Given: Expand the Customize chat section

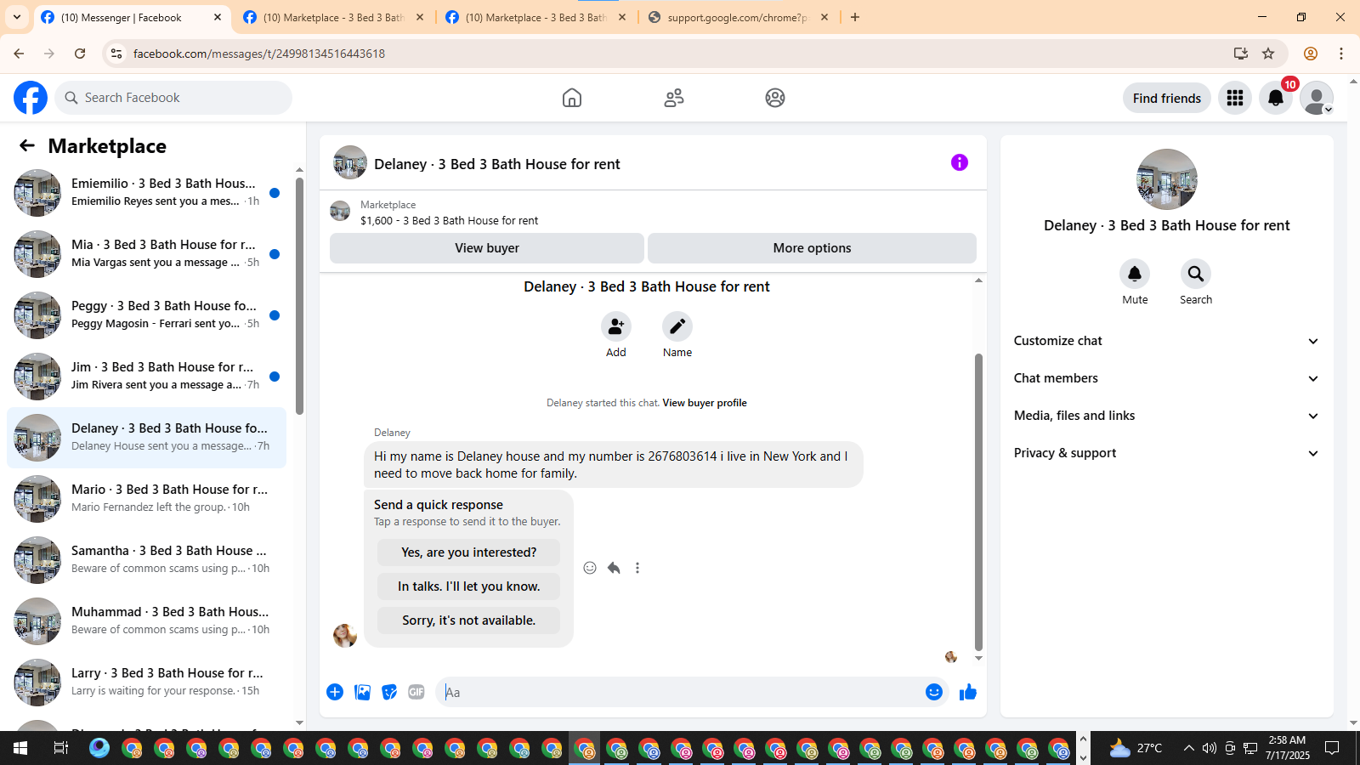Looking at the screenshot, I should [1167, 341].
